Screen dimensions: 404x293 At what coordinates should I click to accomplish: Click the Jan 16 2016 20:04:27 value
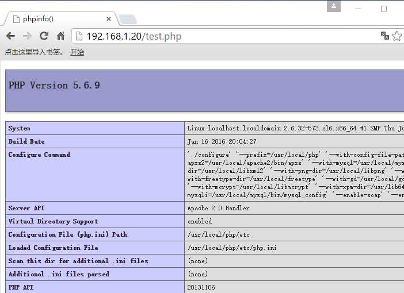(222, 141)
